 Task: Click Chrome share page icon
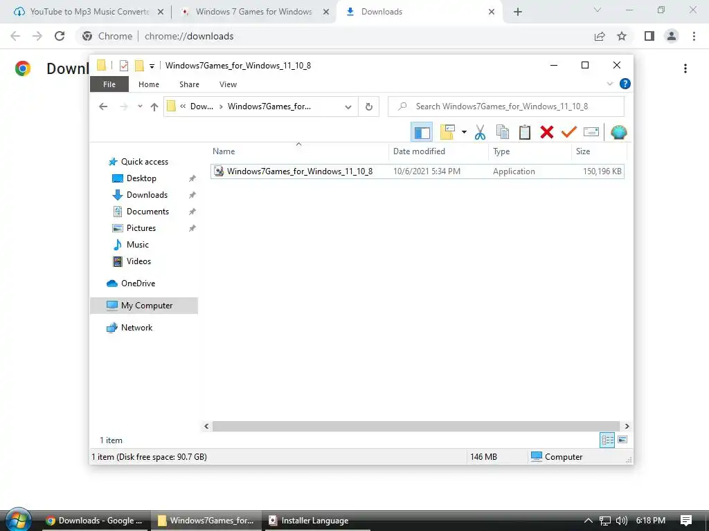pyautogui.click(x=600, y=36)
